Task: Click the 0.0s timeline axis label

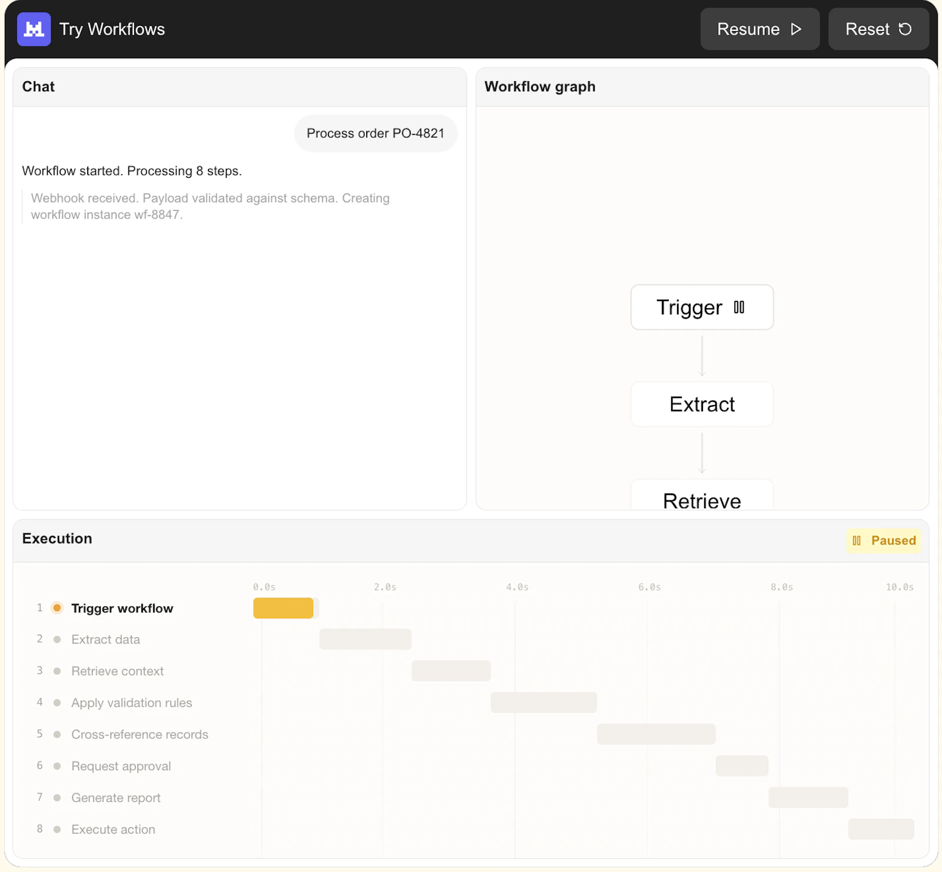Action: [264, 588]
